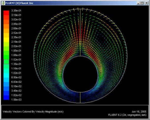
Task: Maximize the FLUENT graphics window
Action: [142, 3]
